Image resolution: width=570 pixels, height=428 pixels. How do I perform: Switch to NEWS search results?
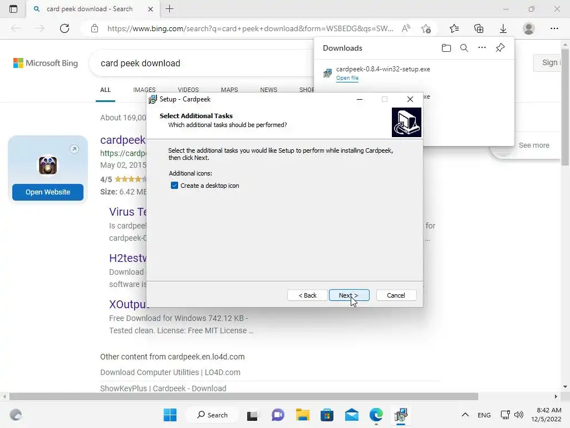269,90
